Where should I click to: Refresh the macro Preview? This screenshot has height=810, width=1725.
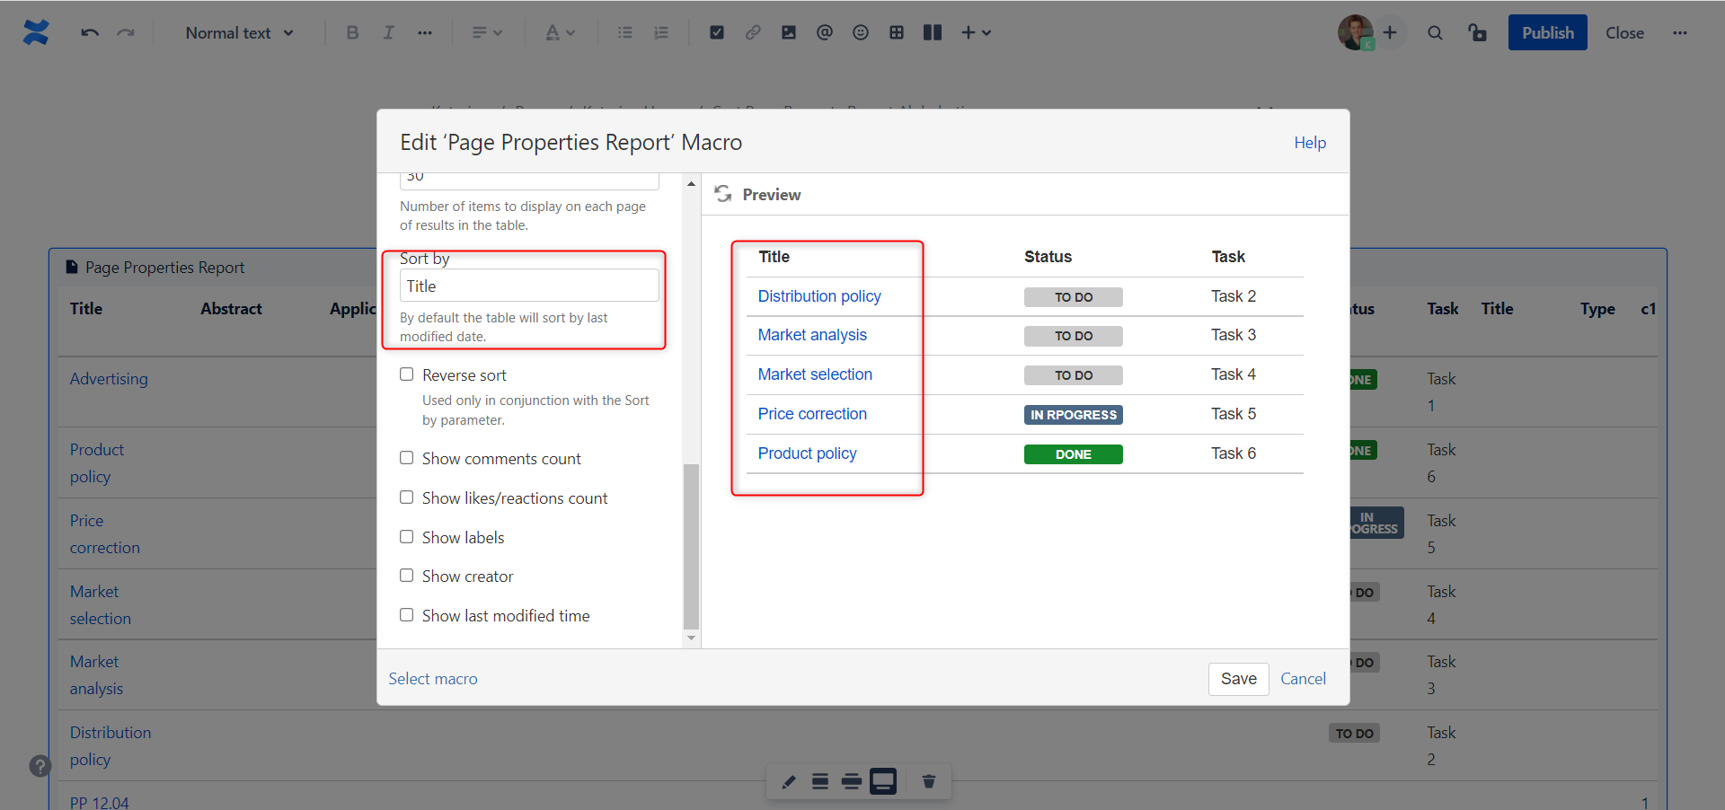click(723, 194)
